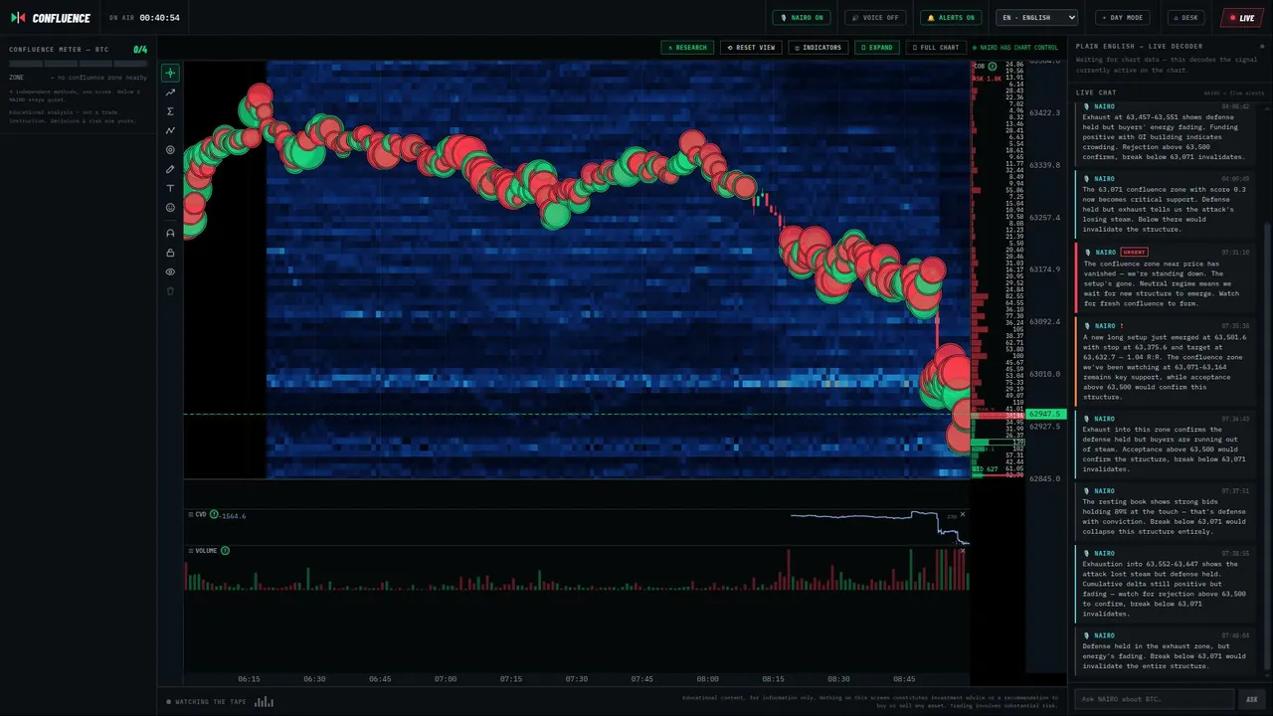Image resolution: width=1273 pixels, height=716 pixels.
Task: Toggle the drawings lock icon
Action: (x=170, y=253)
